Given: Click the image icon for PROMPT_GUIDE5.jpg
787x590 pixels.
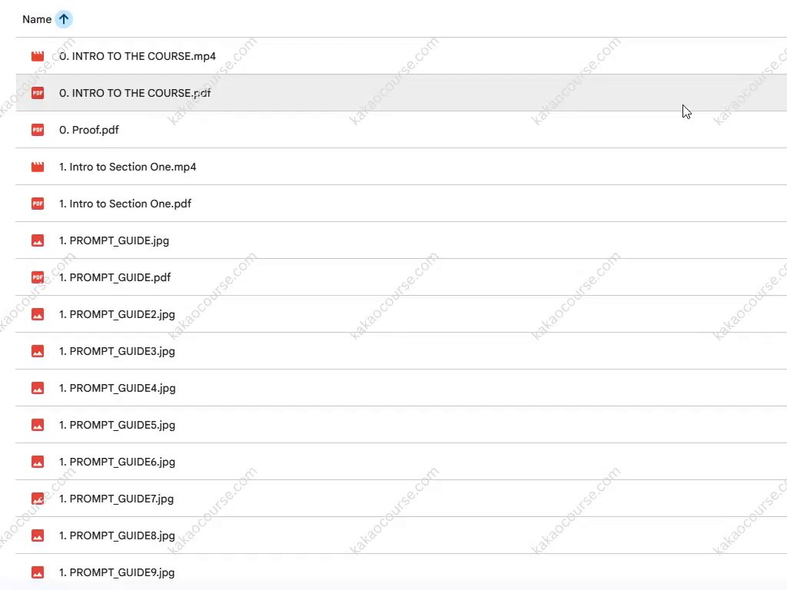Looking at the screenshot, I should (x=38, y=425).
